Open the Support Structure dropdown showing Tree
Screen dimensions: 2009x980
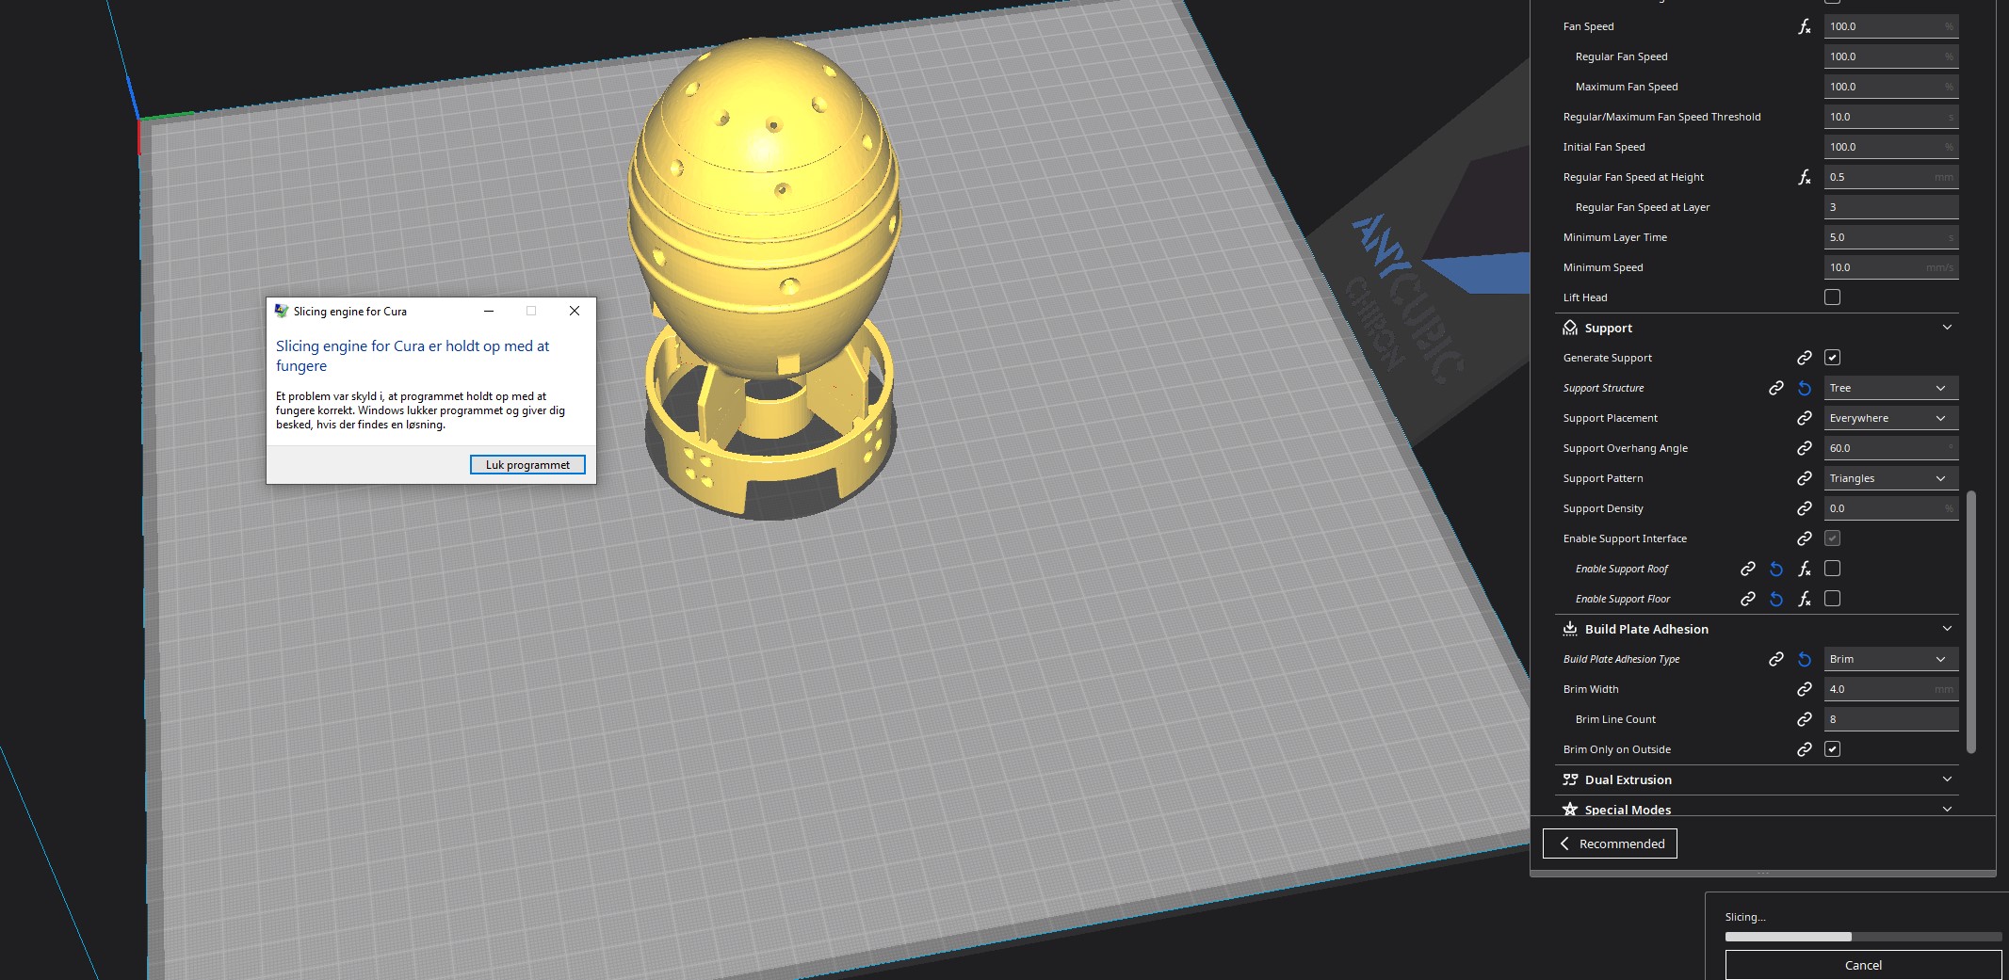click(1891, 388)
